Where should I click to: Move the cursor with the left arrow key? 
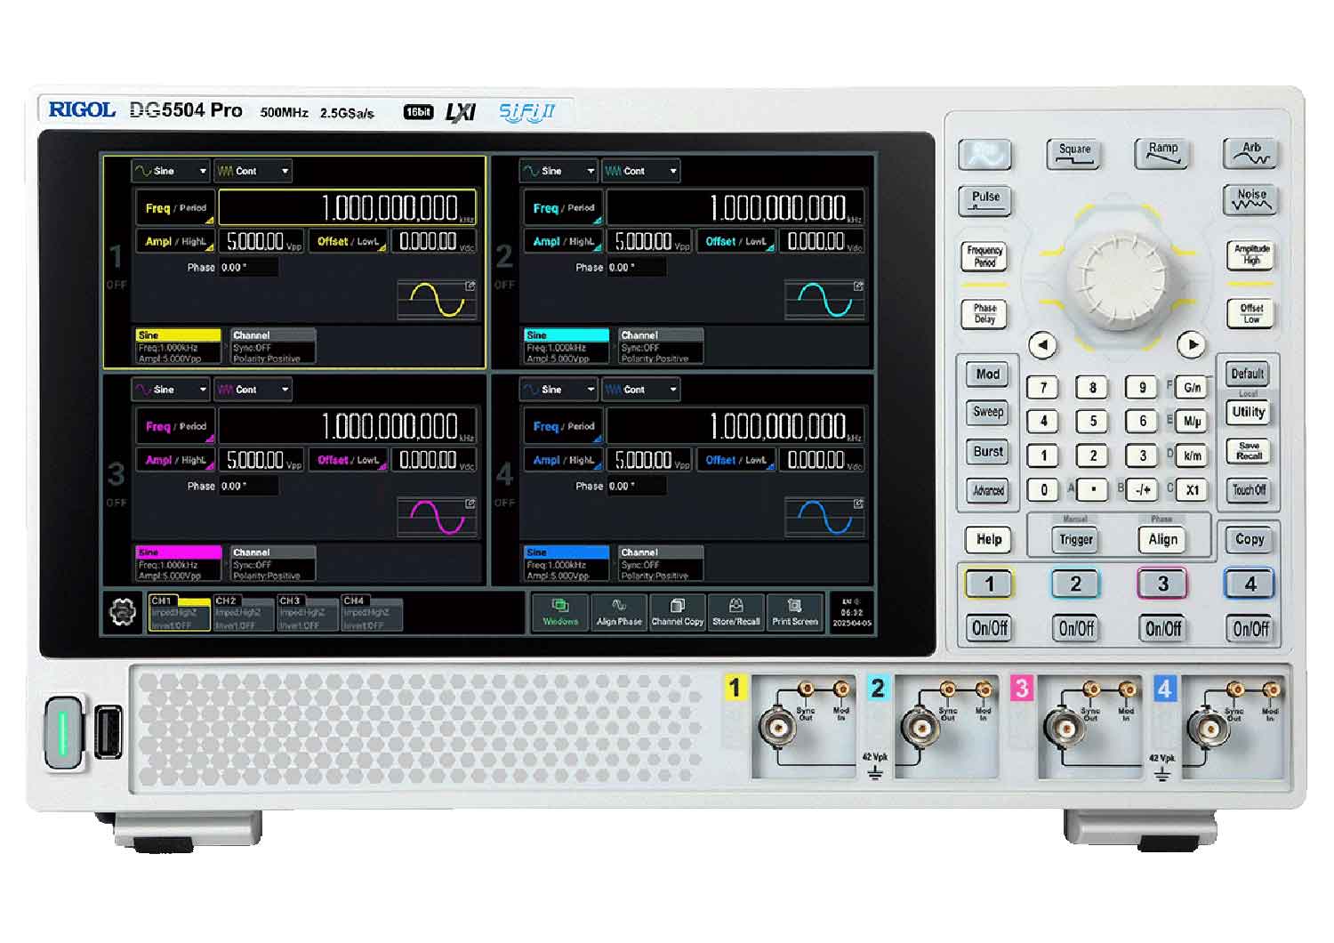1042,344
